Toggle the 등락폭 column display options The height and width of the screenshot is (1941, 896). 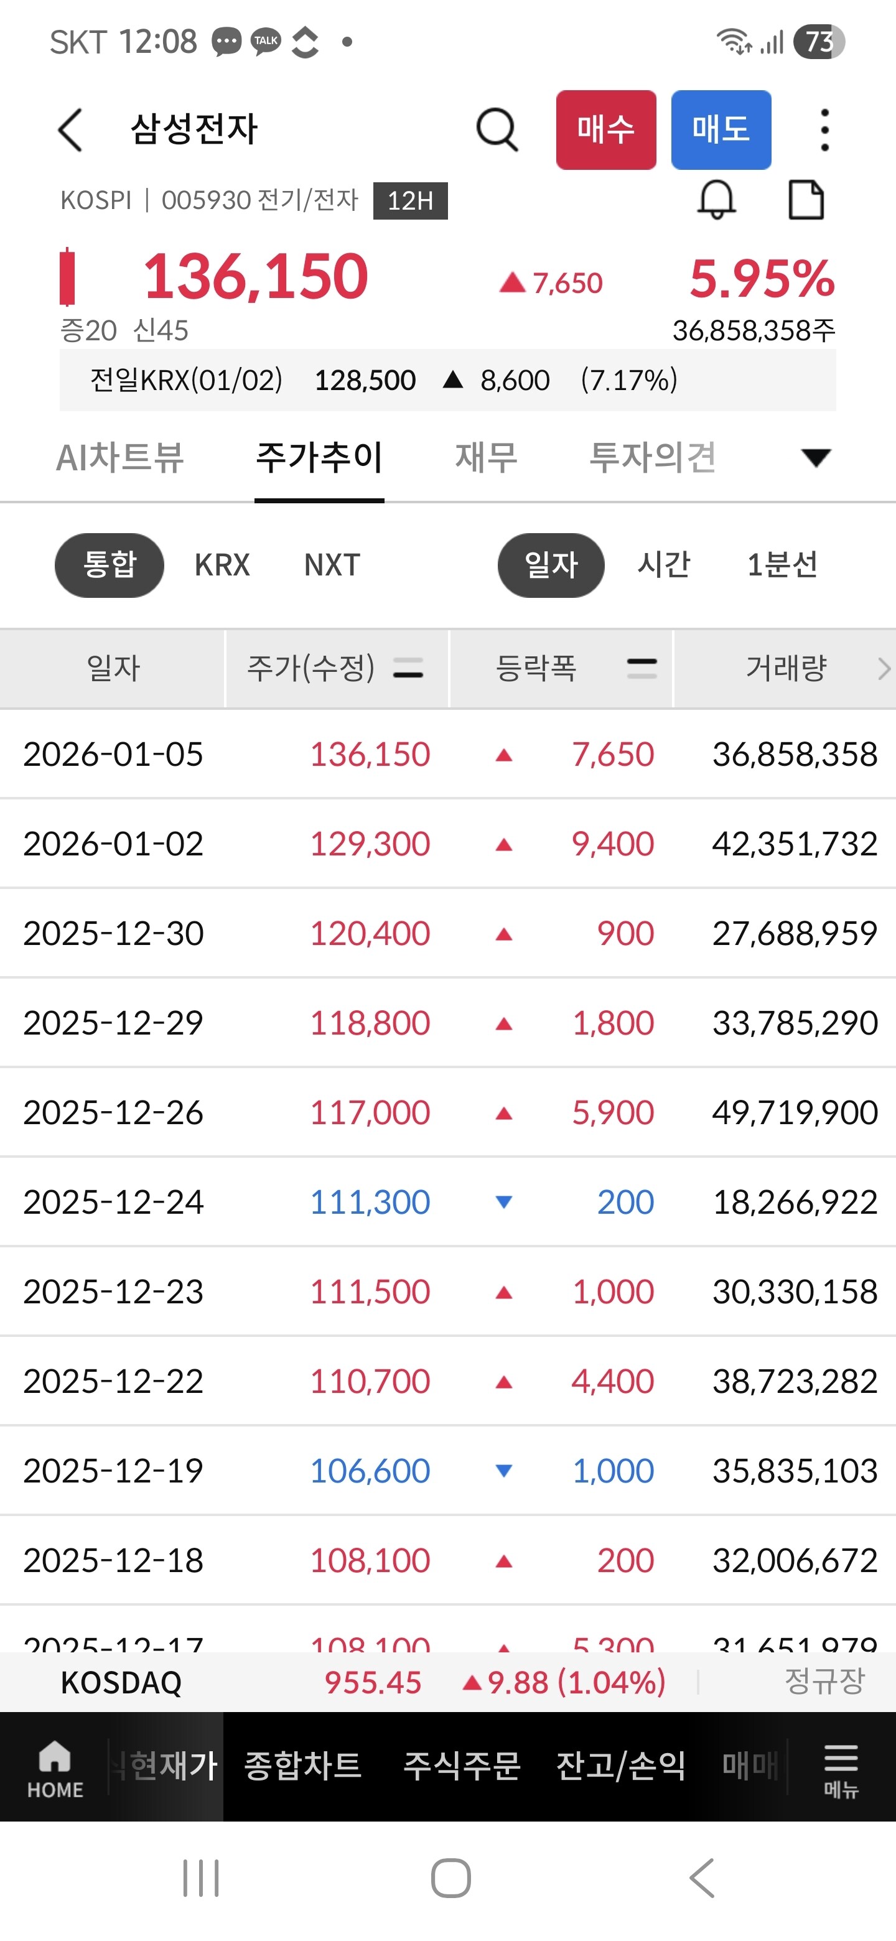[x=642, y=668]
